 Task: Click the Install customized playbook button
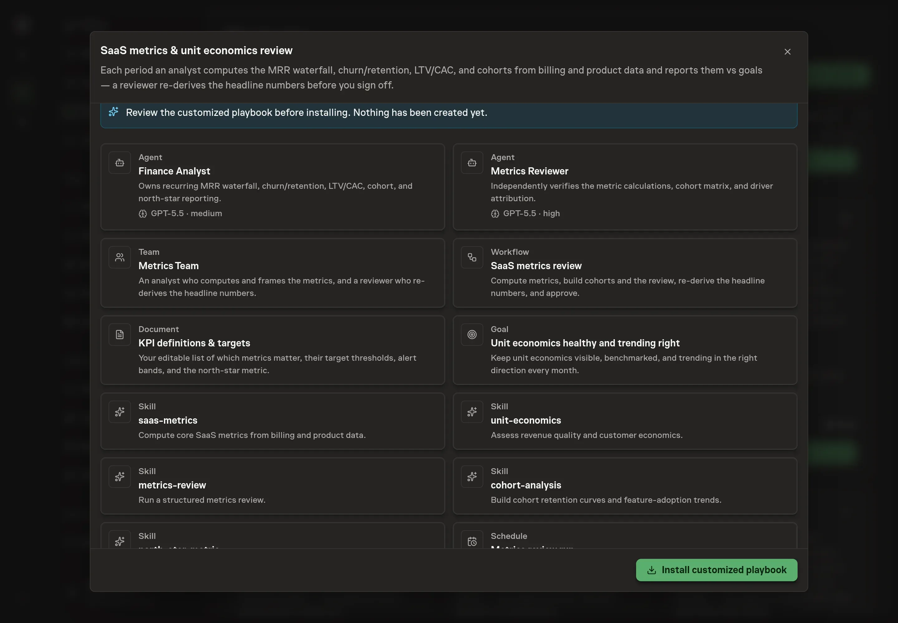click(x=716, y=570)
